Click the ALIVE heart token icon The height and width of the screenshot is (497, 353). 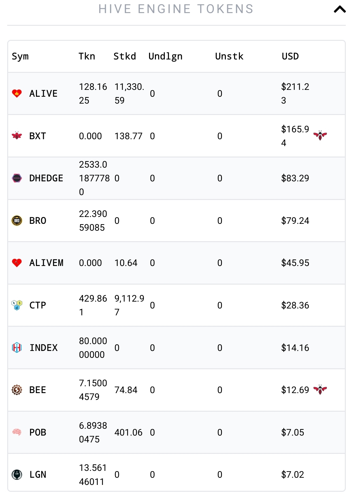(x=17, y=93)
